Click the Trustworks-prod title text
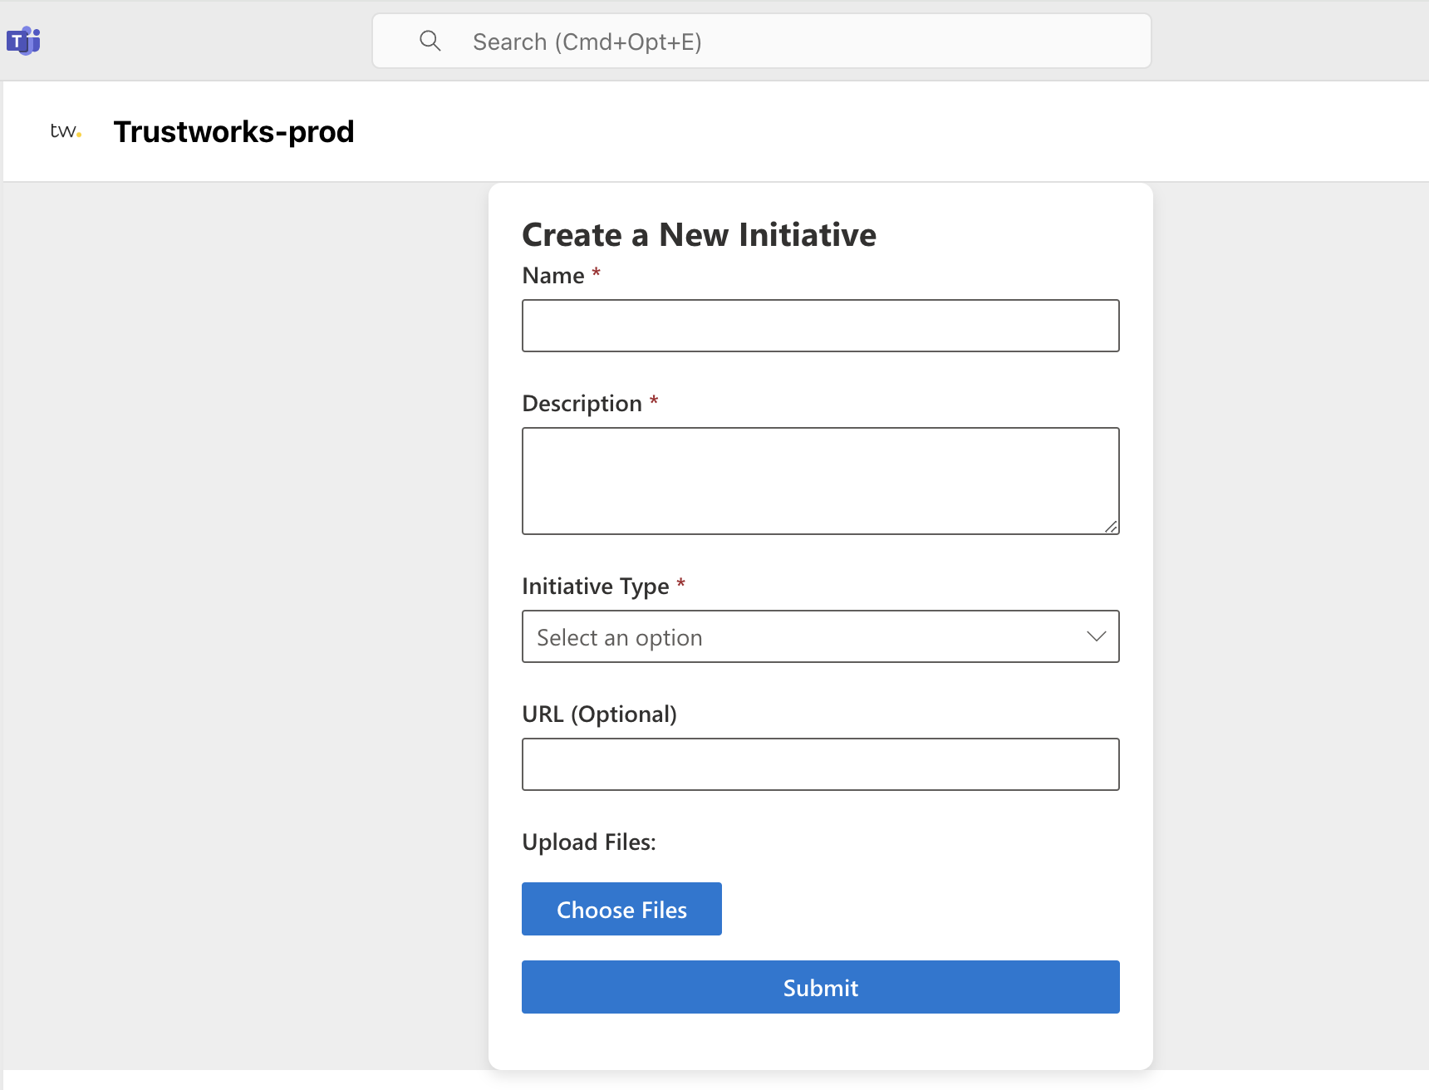 tap(234, 131)
